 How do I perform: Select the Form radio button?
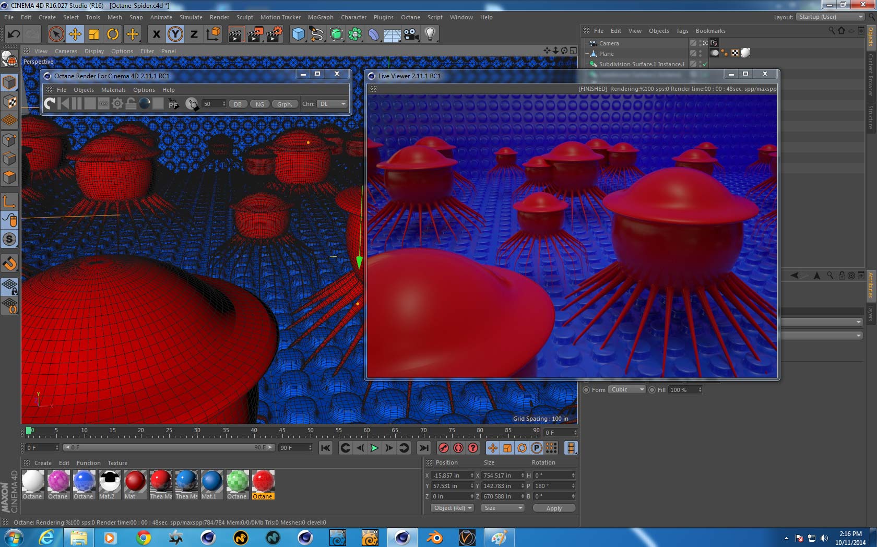[x=586, y=390]
